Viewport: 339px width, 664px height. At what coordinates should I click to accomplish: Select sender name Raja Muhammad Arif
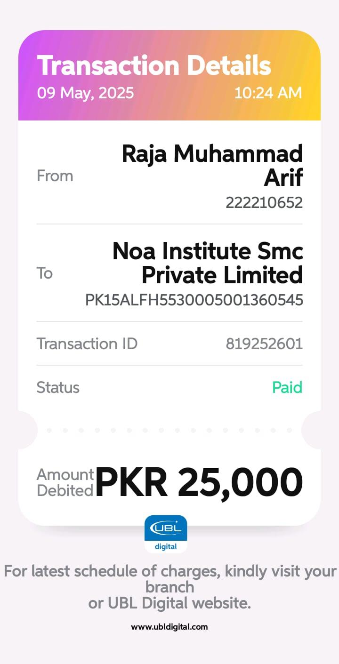tap(212, 166)
